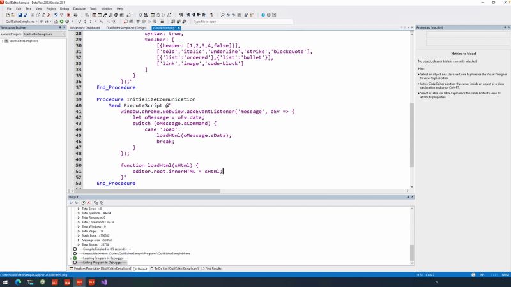The image size is (511, 287).
Task: Click the editor horizontal scrollbar thumb
Action: (148, 191)
